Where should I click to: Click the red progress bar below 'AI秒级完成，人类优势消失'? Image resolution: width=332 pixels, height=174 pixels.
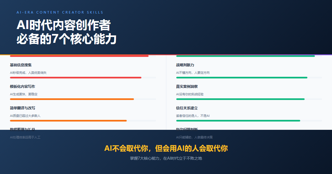point(76,78)
